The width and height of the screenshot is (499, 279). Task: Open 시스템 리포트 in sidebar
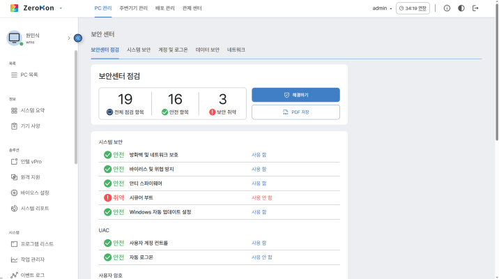pyautogui.click(x=35, y=209)
